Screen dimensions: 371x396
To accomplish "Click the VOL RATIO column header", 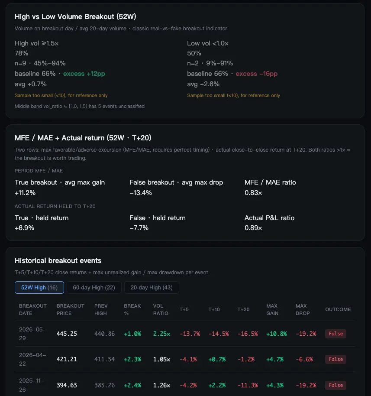I will click(x=161, y=309).
